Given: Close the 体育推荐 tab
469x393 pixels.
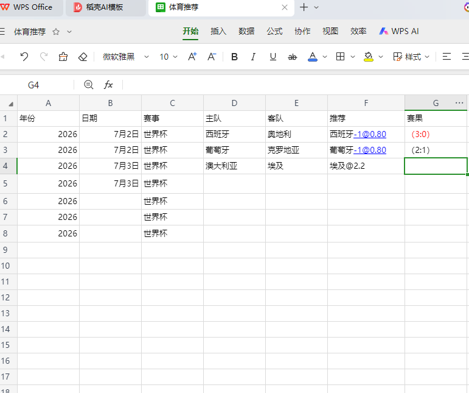Looking at the screenshot, I should (285, 7).
